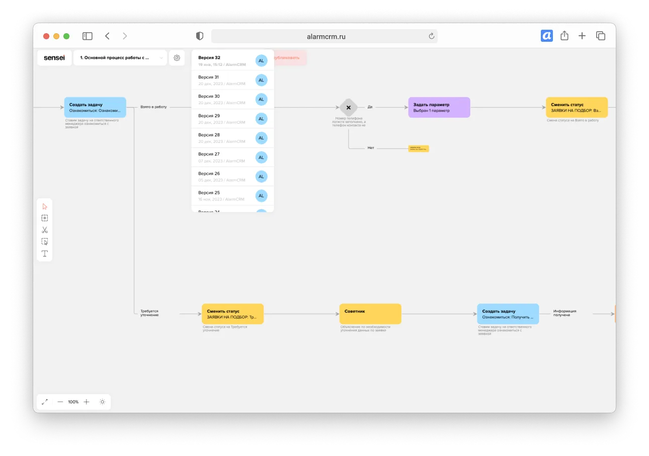Click the red publish button
649x456 pixels.
(290, 58)
